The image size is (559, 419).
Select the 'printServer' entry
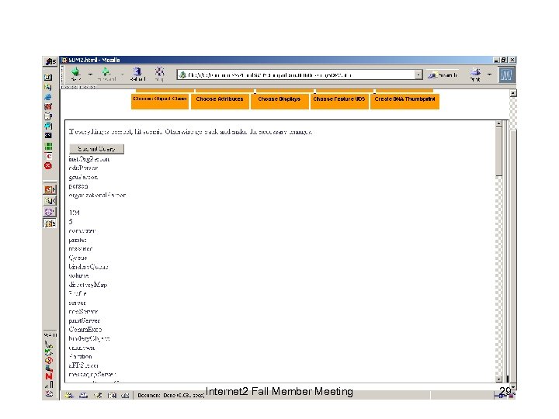coord(85,320)
